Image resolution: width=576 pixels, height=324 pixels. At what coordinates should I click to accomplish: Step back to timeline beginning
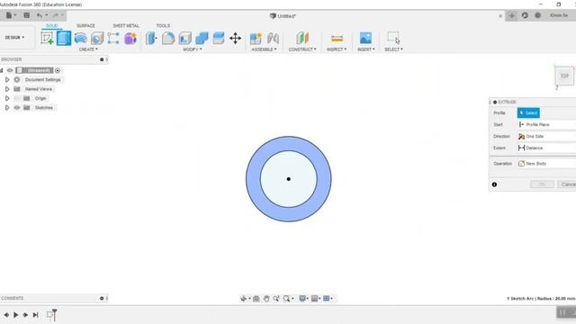[x=6, y=315]
